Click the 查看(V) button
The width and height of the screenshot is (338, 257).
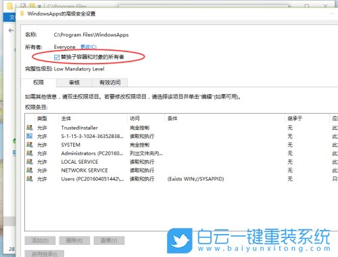pyautogui.click(x=109, y=241)
